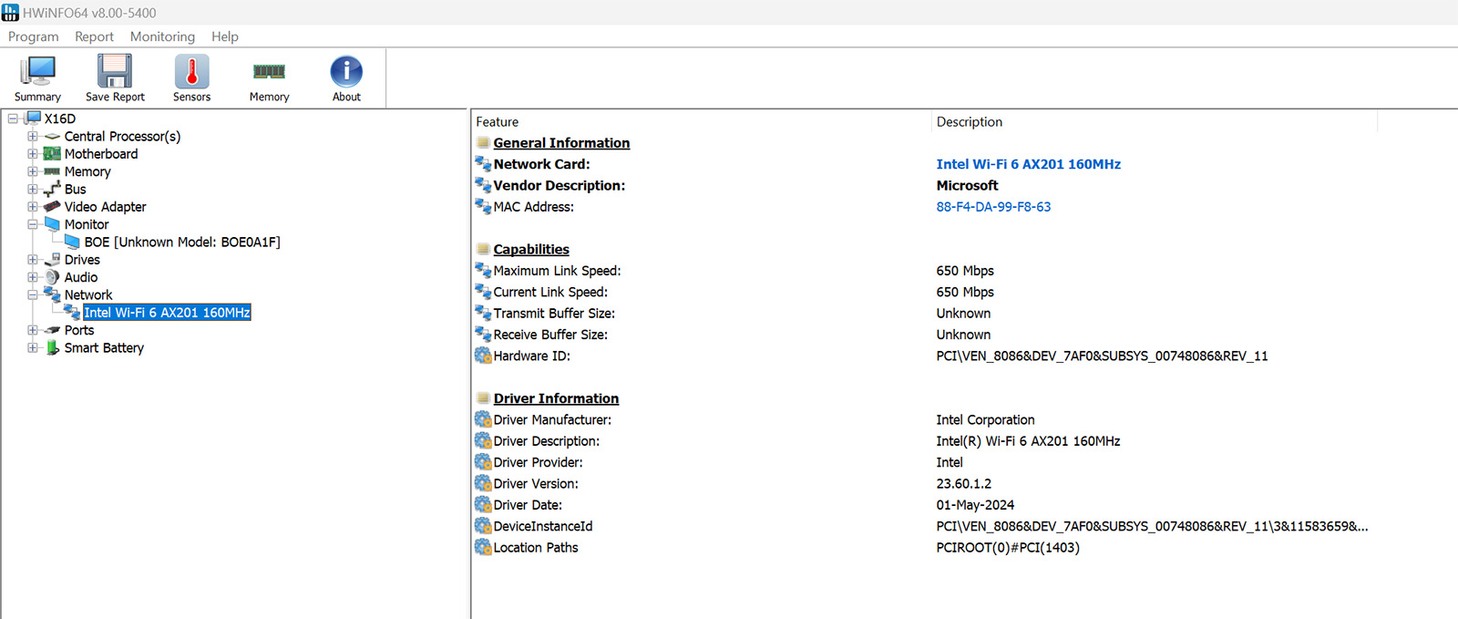Open the Summary toolbar icon

pyautogui.click(x=37, y=71)
